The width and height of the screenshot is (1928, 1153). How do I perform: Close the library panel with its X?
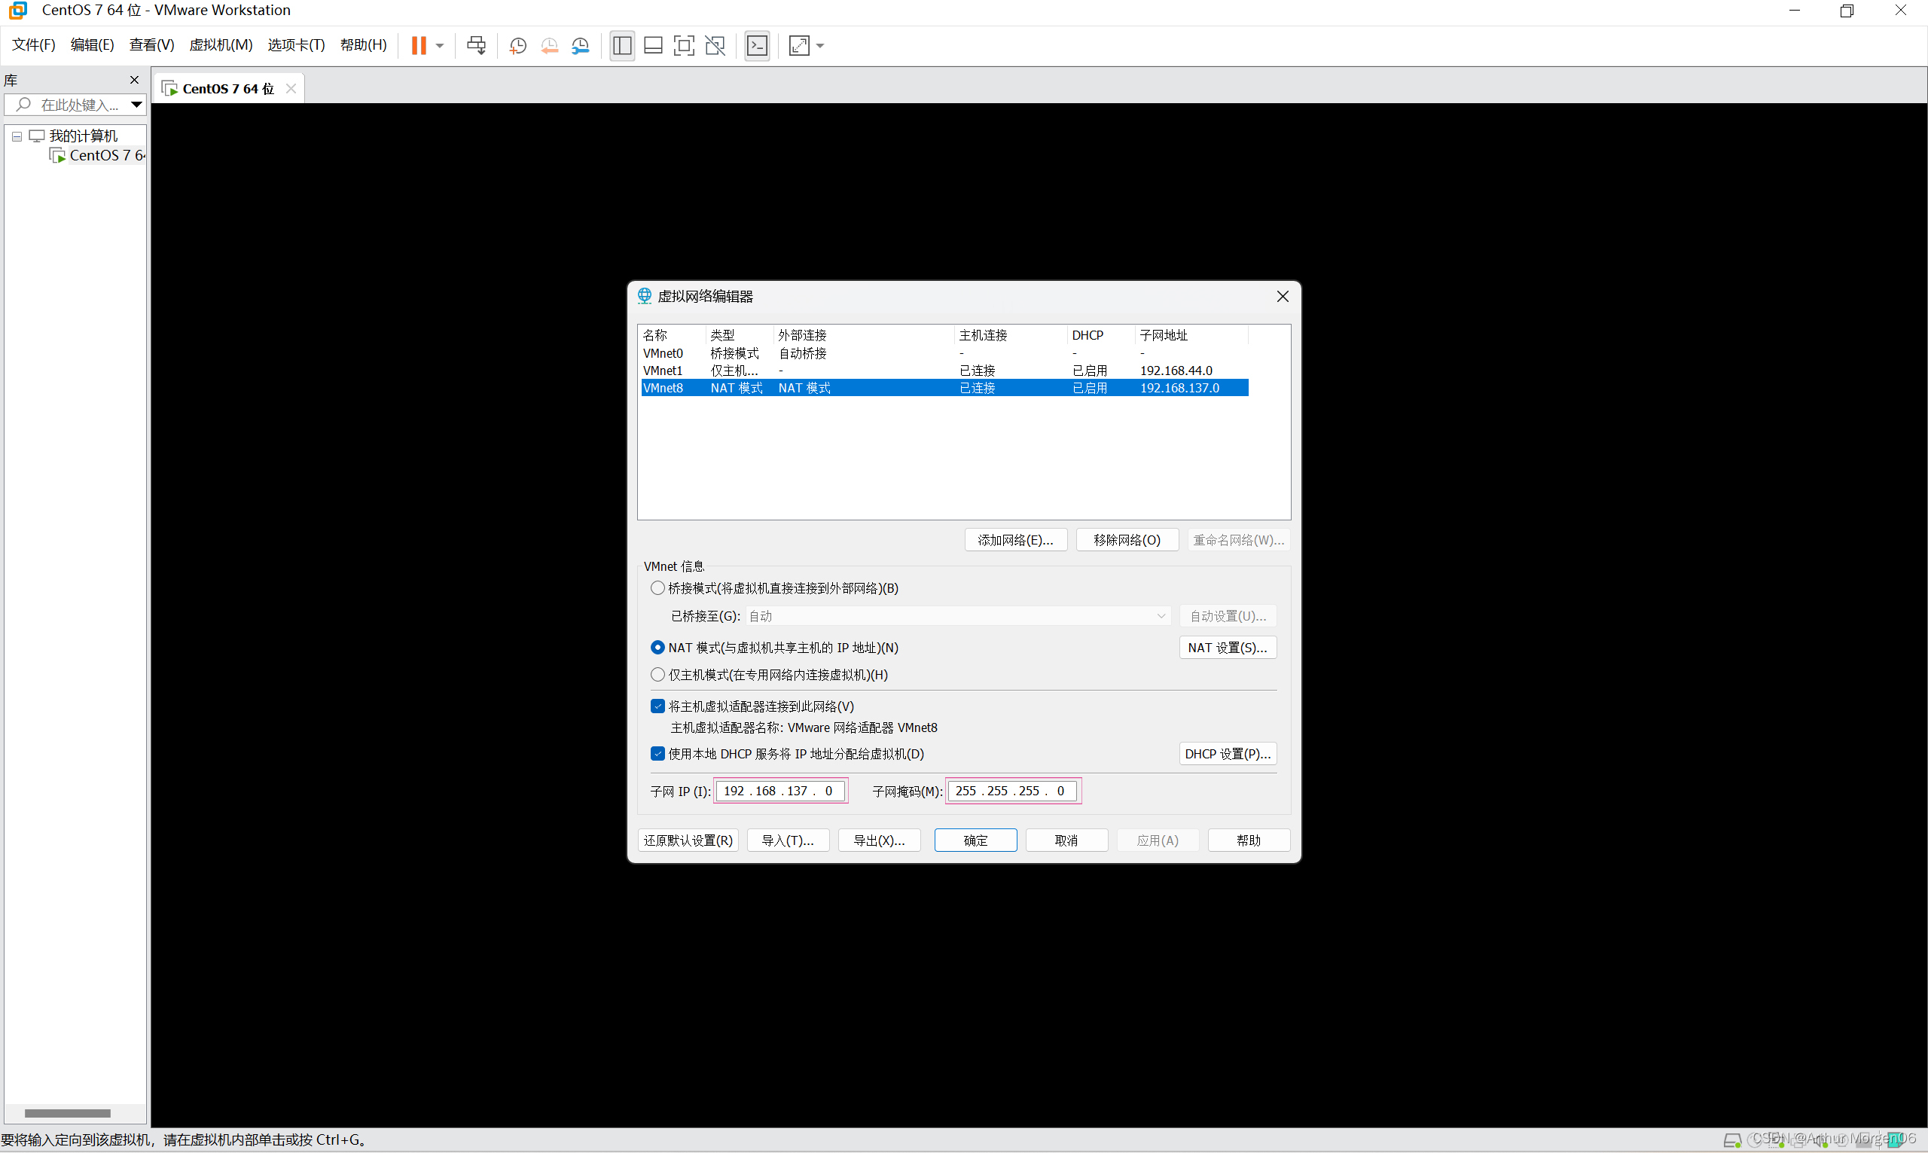coord(134,80)
